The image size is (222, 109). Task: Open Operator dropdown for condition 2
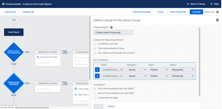tap(137, 76)
